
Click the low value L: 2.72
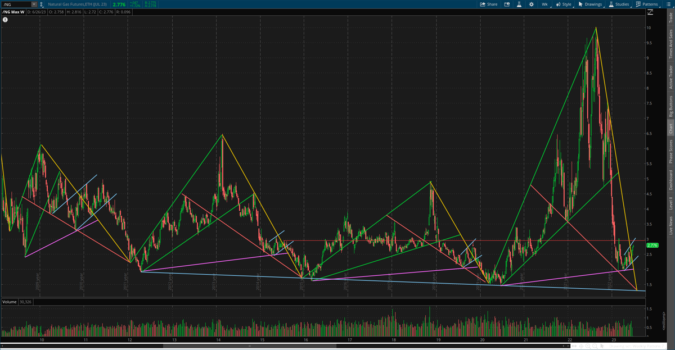click(x=90, y=12)
